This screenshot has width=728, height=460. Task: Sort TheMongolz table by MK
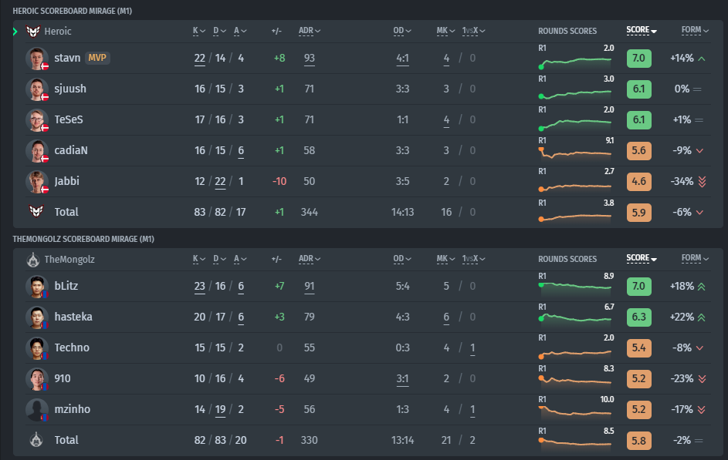445,259
